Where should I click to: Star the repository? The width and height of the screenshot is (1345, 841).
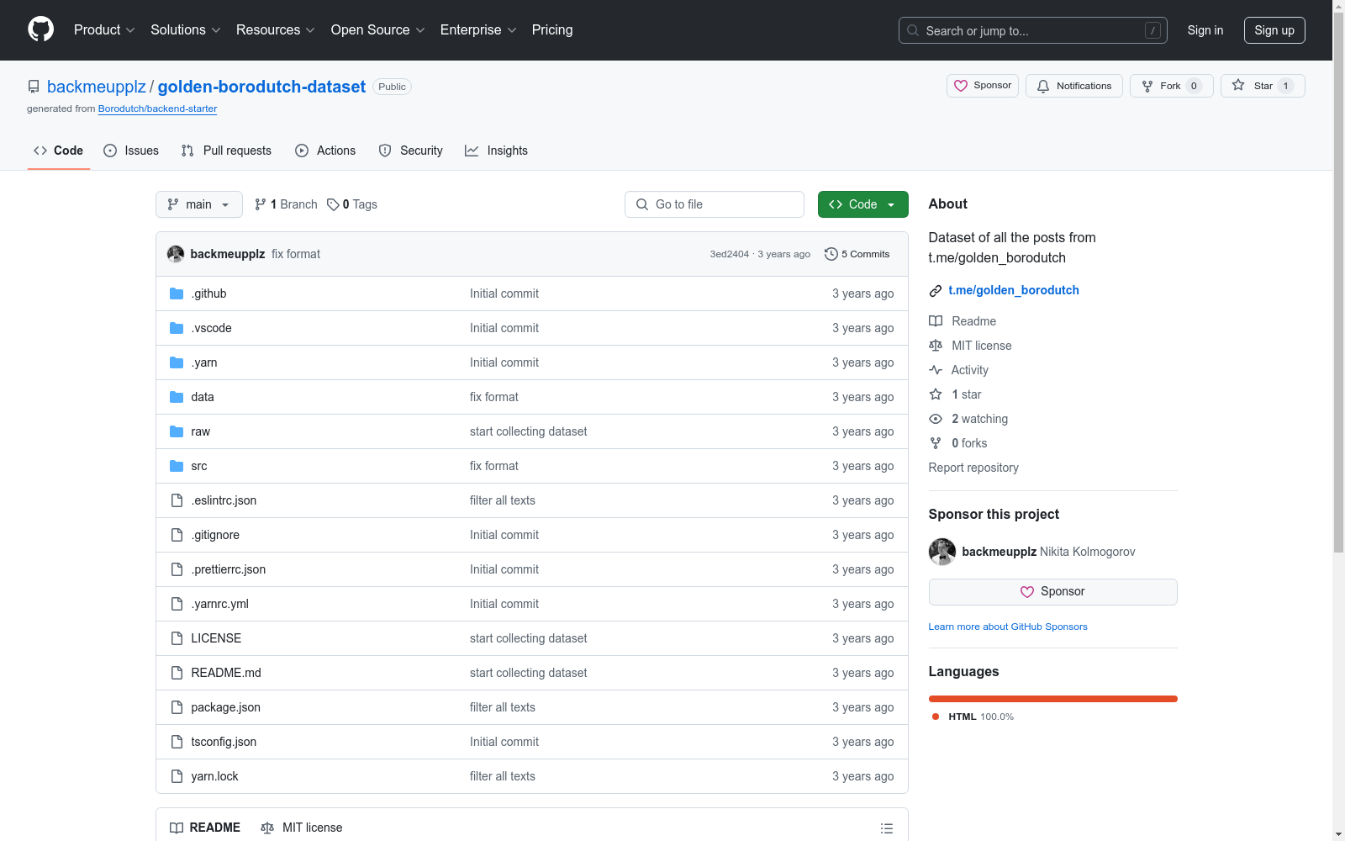[x=1263, y=86]
